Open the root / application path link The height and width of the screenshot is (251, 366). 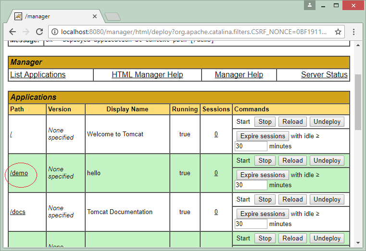tap(11, 134)
